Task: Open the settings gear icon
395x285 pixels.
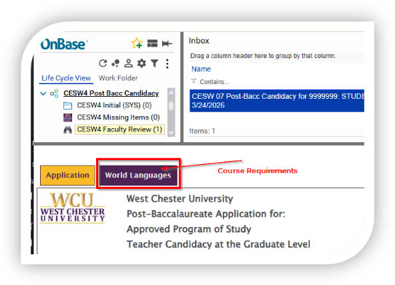Action: point(141,63)
